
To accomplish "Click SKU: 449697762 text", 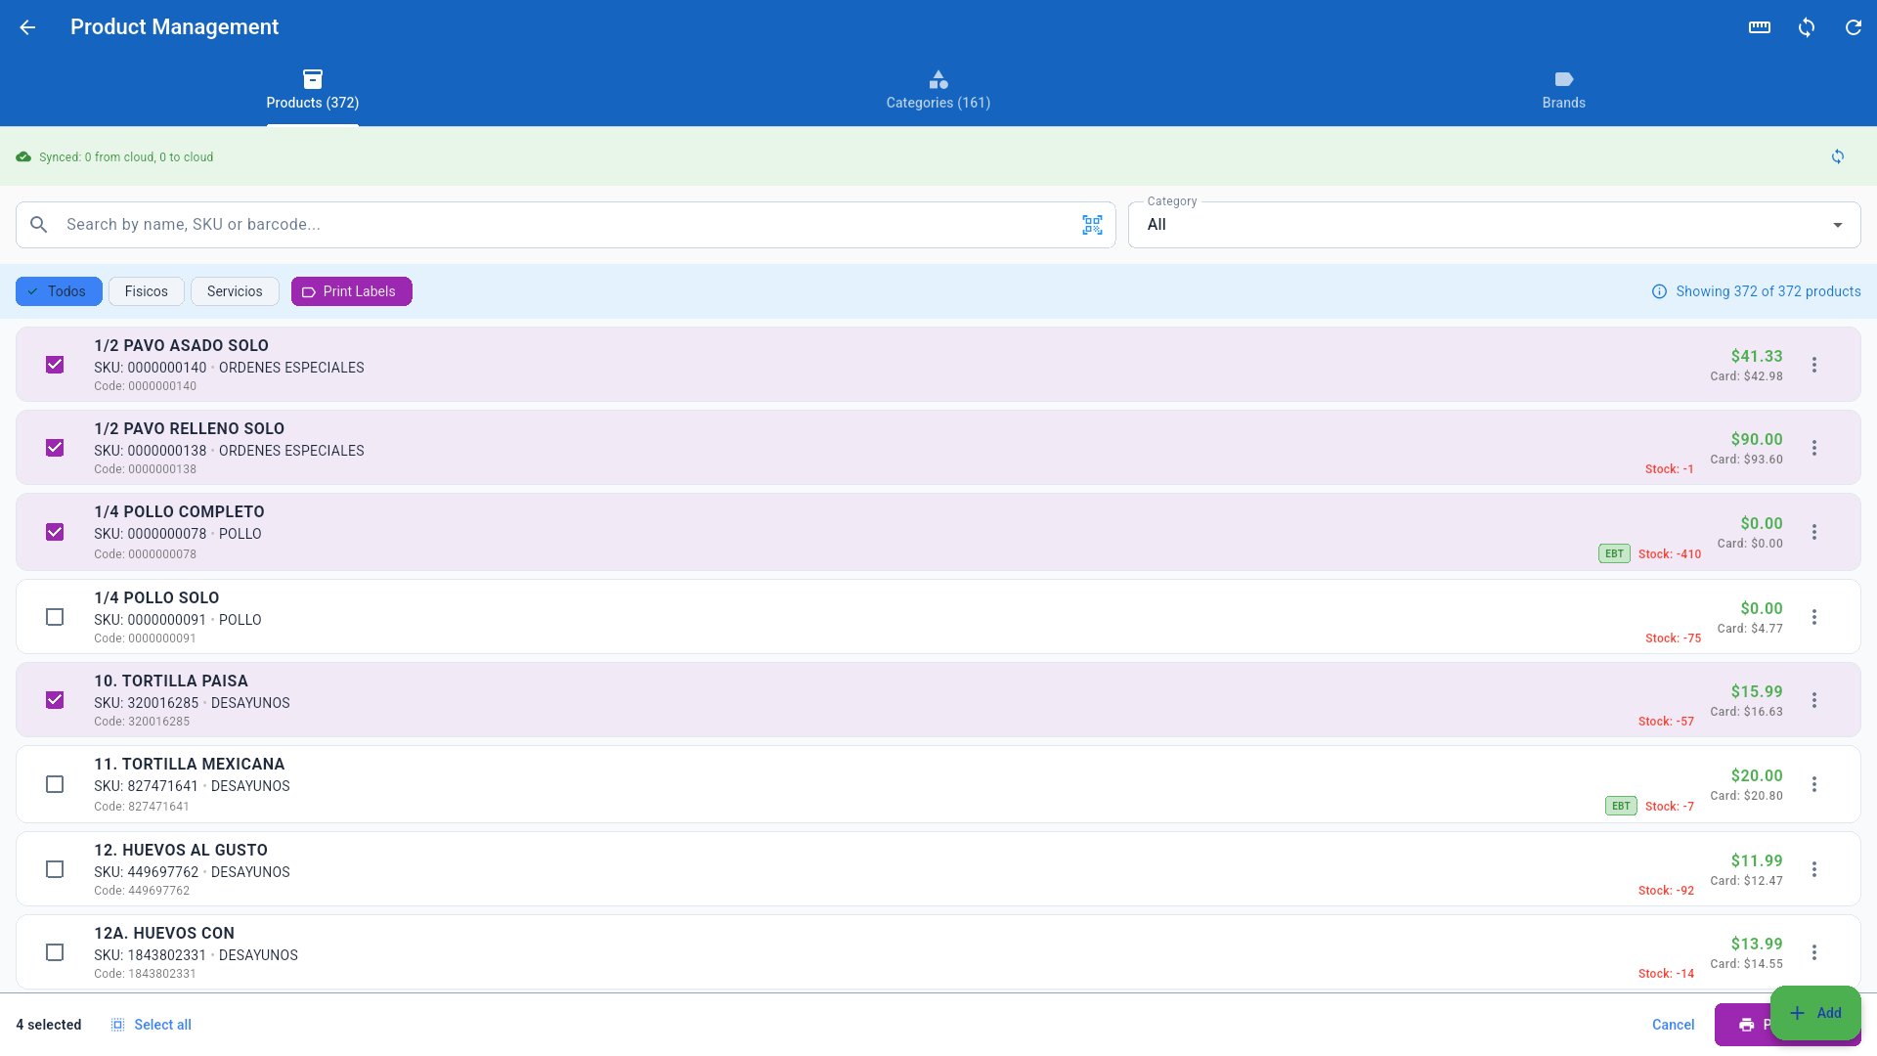I will pos(146,872).
